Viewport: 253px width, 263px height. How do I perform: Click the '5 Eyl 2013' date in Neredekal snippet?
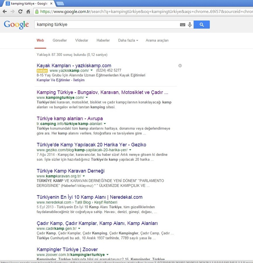click(45, 207)
